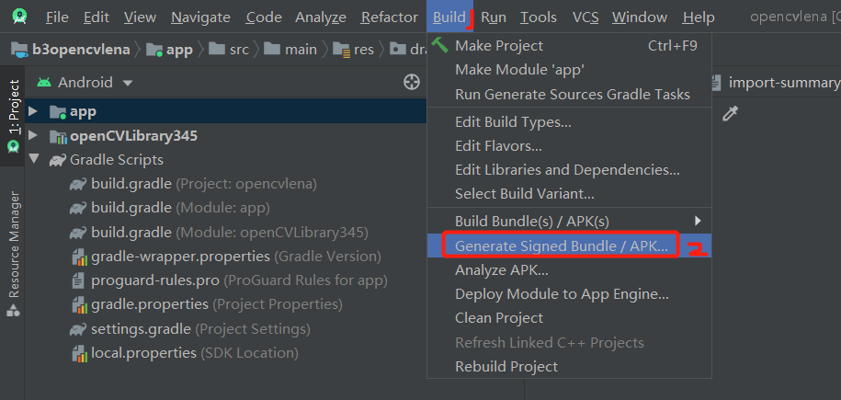Viewport: 841px width, 400px height.
Task: Click the Make Project hammer icon
Action: click(440, 46)
